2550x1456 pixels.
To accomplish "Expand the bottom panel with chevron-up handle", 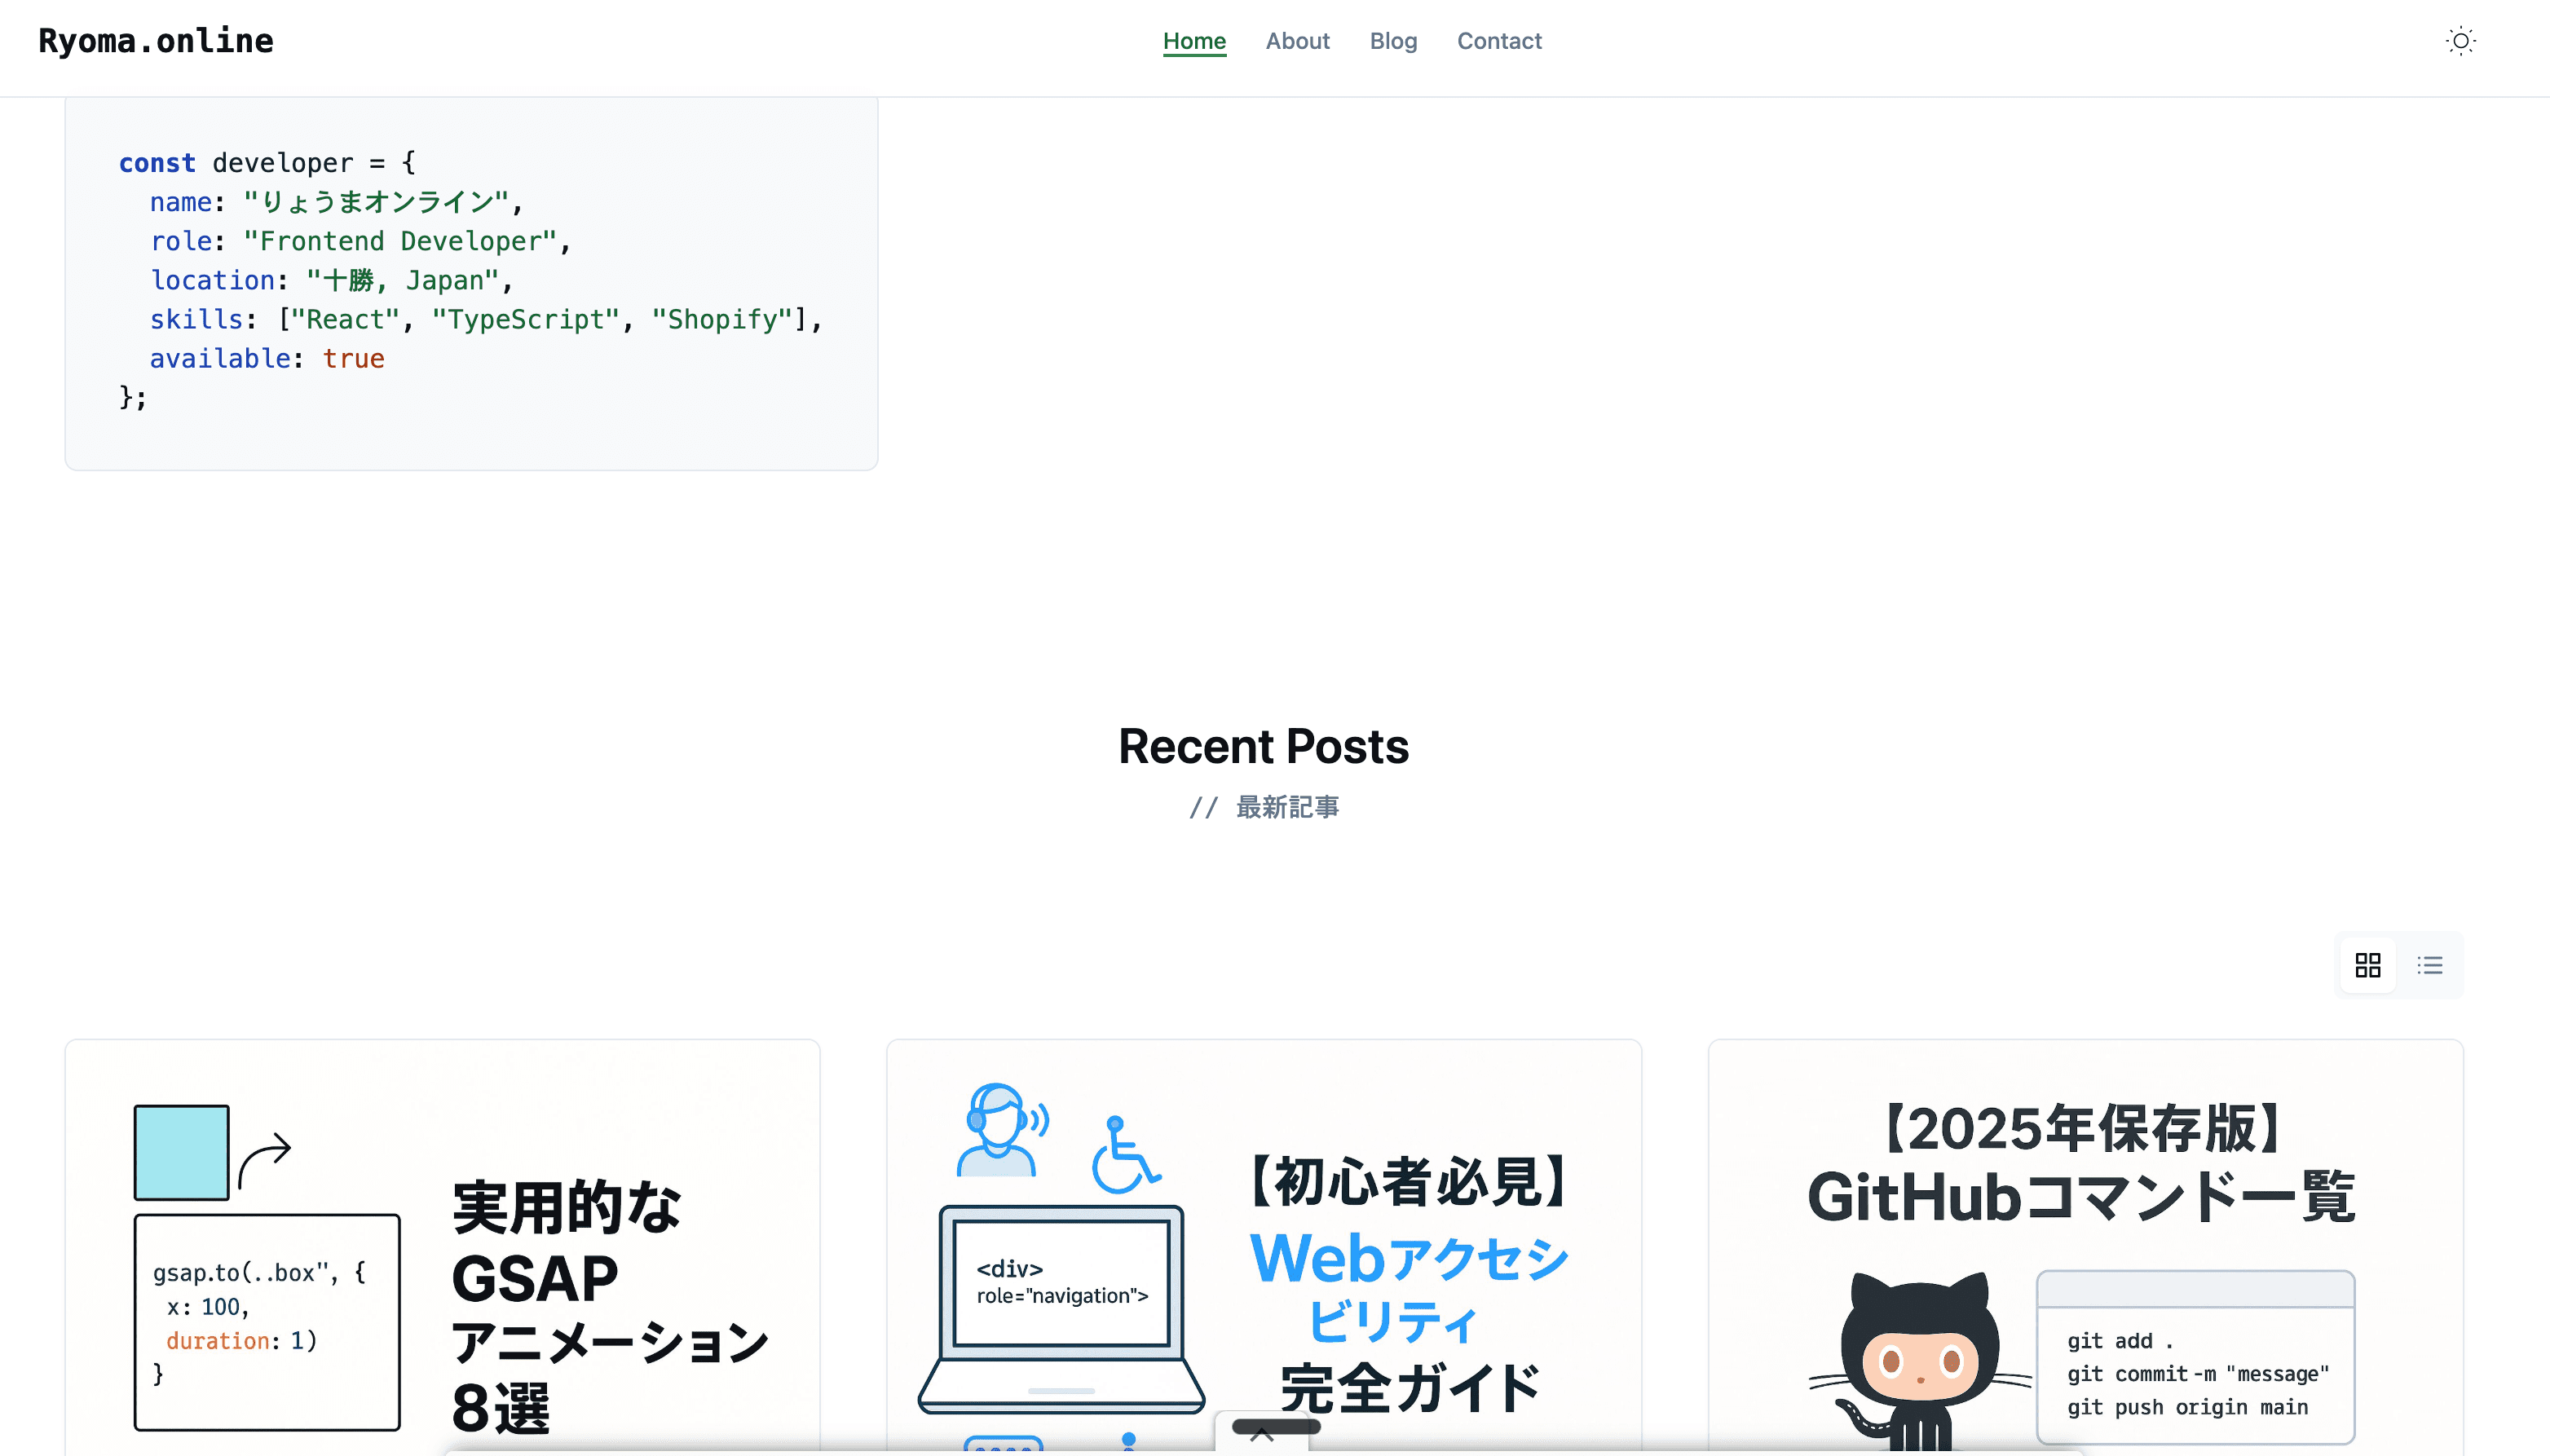I will tap(1262, 1434).
